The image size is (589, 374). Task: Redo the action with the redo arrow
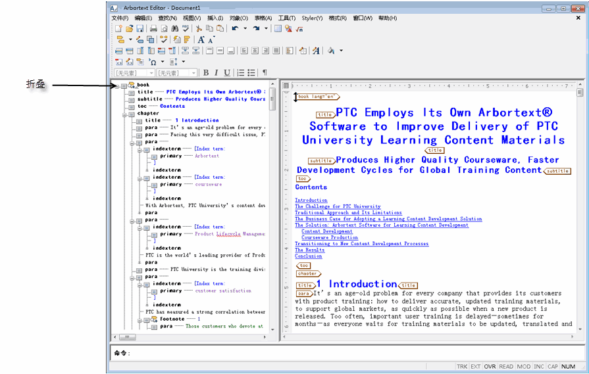point(256,28)
